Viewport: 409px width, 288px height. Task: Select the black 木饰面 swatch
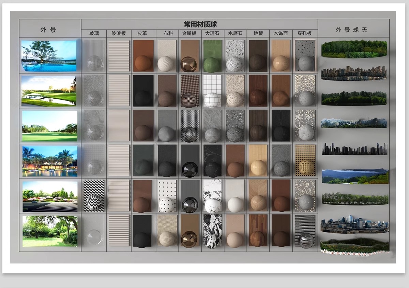(281, 125)
